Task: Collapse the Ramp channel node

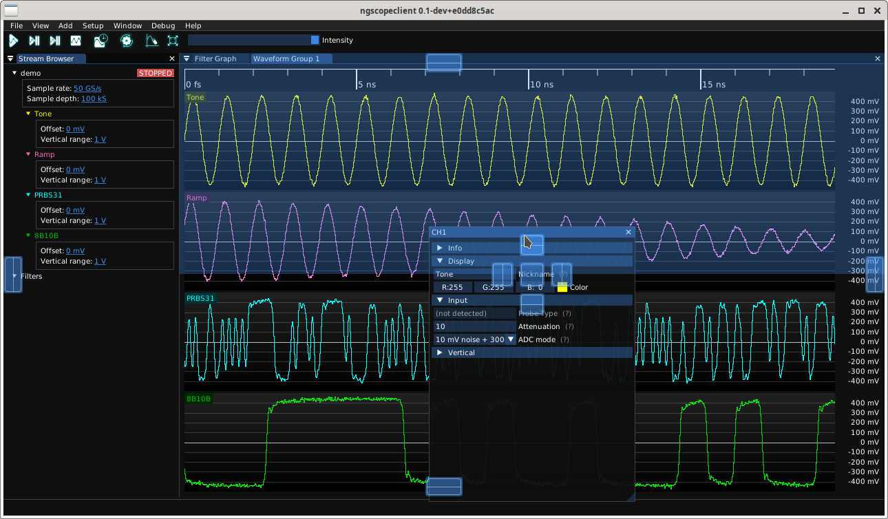Action: [x=28, y=155]
